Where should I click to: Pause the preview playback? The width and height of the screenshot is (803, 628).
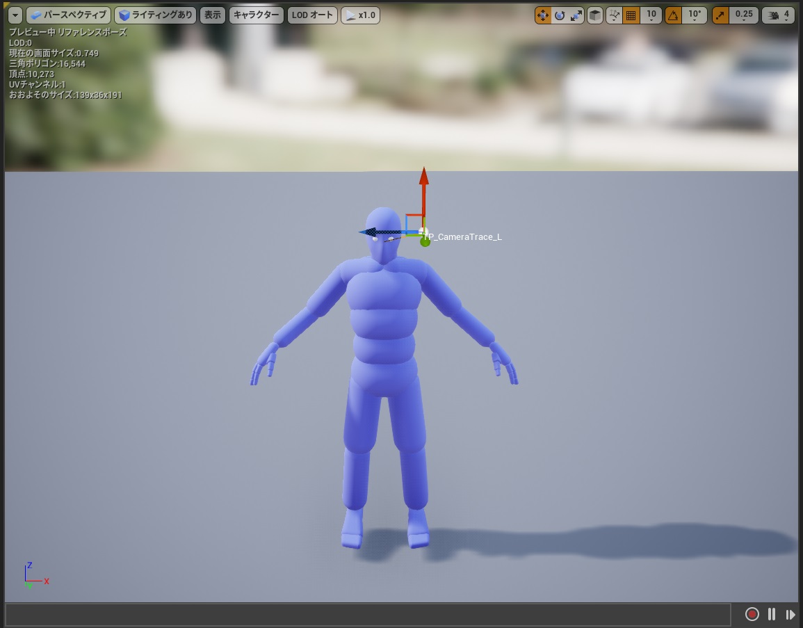(x=772, y=613)
